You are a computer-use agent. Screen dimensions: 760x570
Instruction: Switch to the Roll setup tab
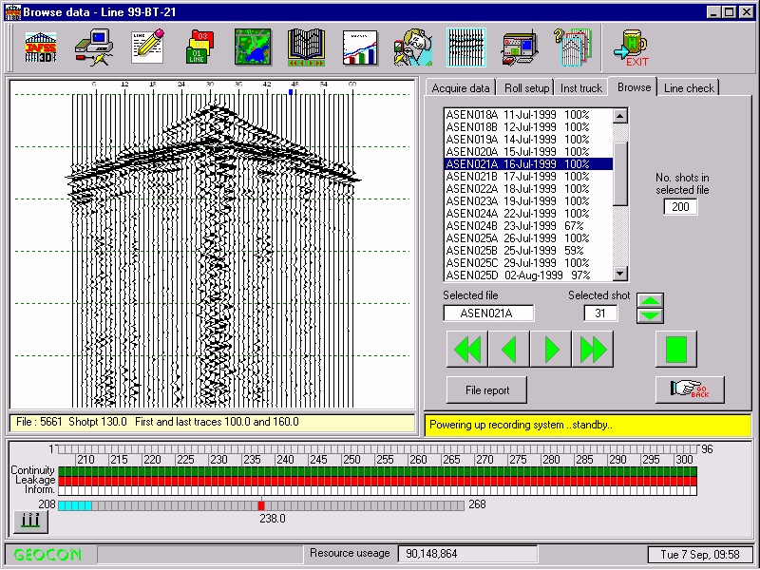pyautogui.click(x=526, y=88)
